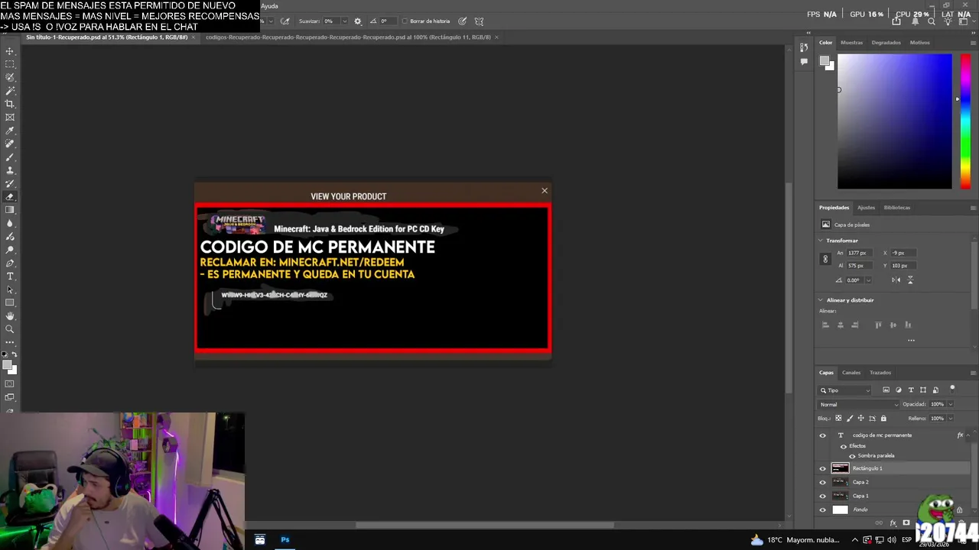This screenshot has height=550, width=979.
Task: Select the Clone Stamp tool
Action: pyautogui.click(x=10, y=170)
